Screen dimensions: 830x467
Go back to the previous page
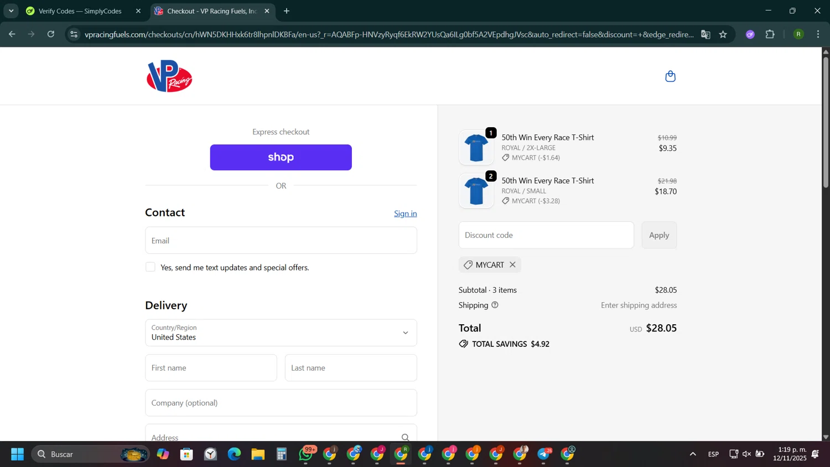[x=12, y=34]
